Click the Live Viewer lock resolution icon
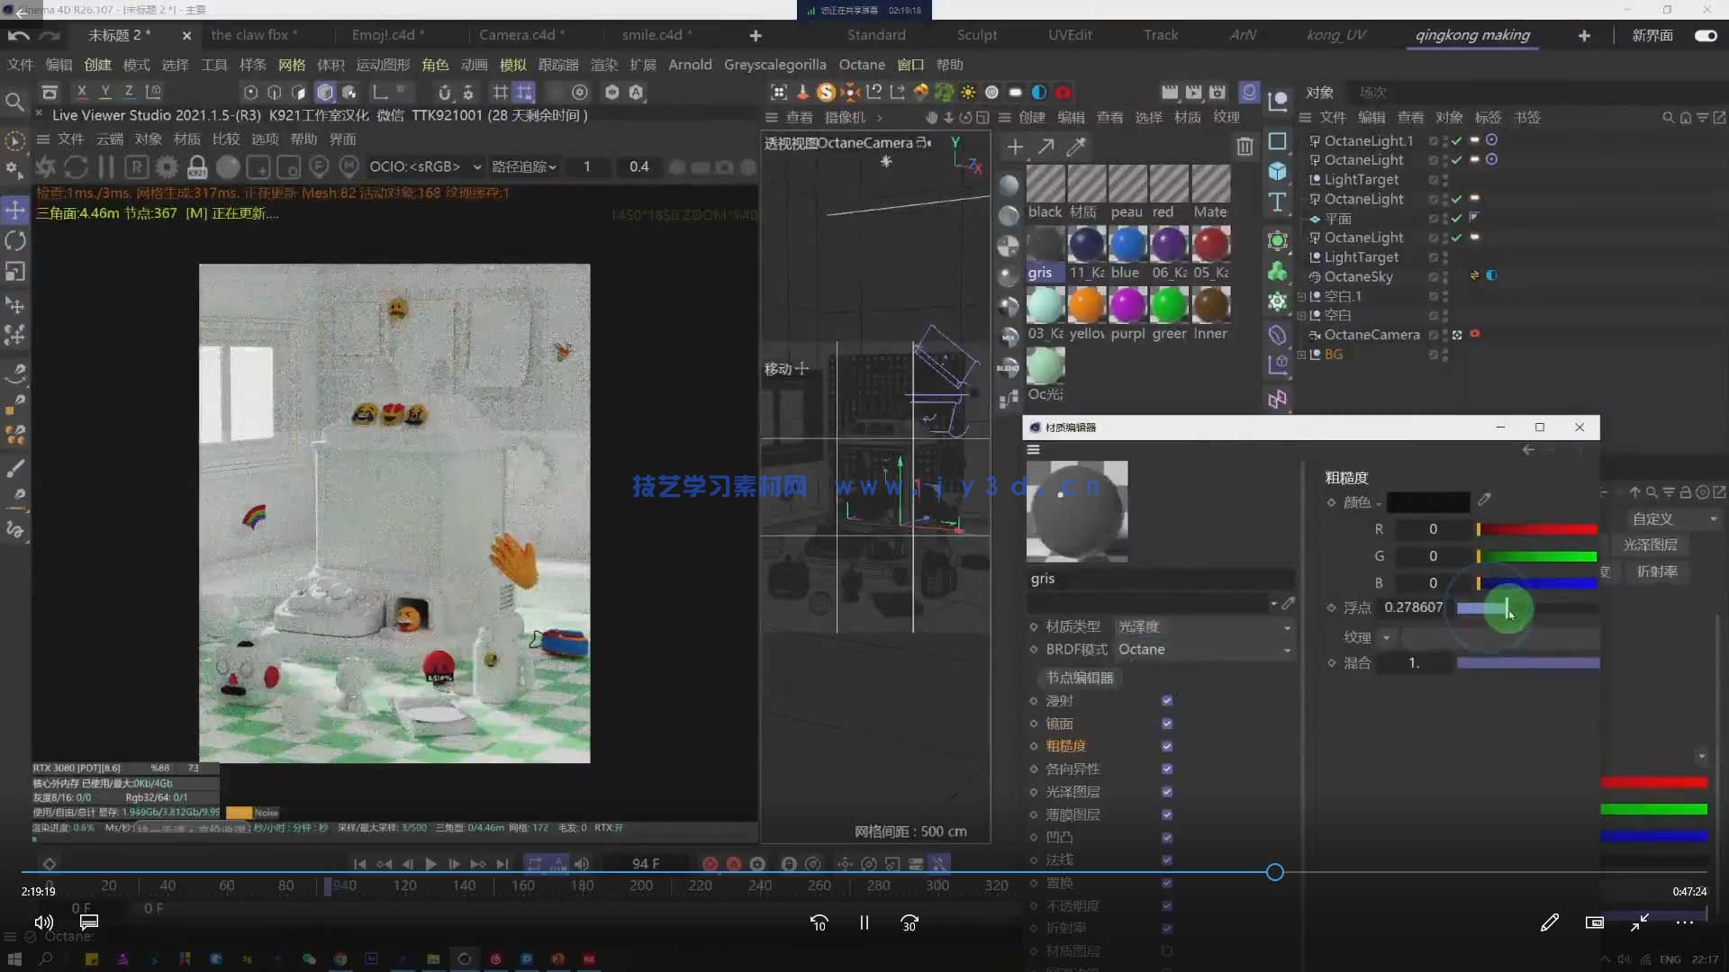This screenshot has width=1729, height=972. [x=197, y=167]
